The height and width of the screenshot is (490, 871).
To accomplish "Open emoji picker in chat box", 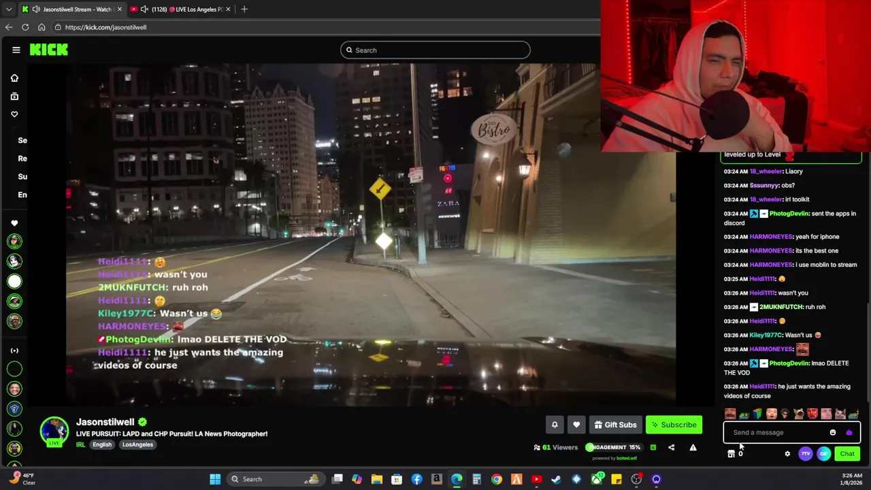I will tap(833, 432).
